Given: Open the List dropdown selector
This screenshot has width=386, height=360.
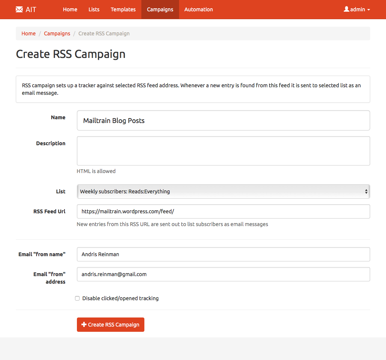Looking at the screenshot, I should tap(223, 191).
